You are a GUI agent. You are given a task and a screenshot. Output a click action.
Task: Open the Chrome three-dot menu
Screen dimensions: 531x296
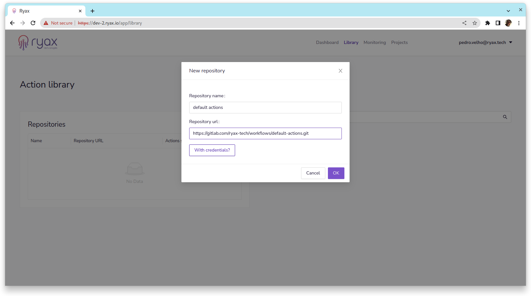[x=519, y=23]
